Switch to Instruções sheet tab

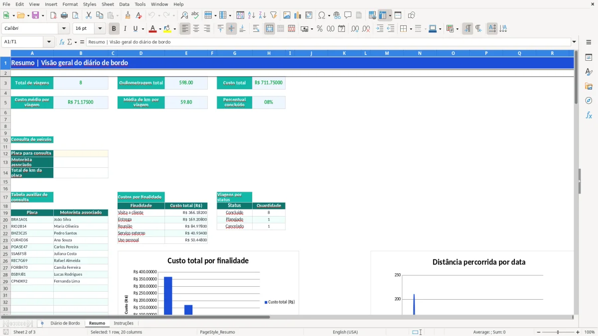click(x=124, y=323)
